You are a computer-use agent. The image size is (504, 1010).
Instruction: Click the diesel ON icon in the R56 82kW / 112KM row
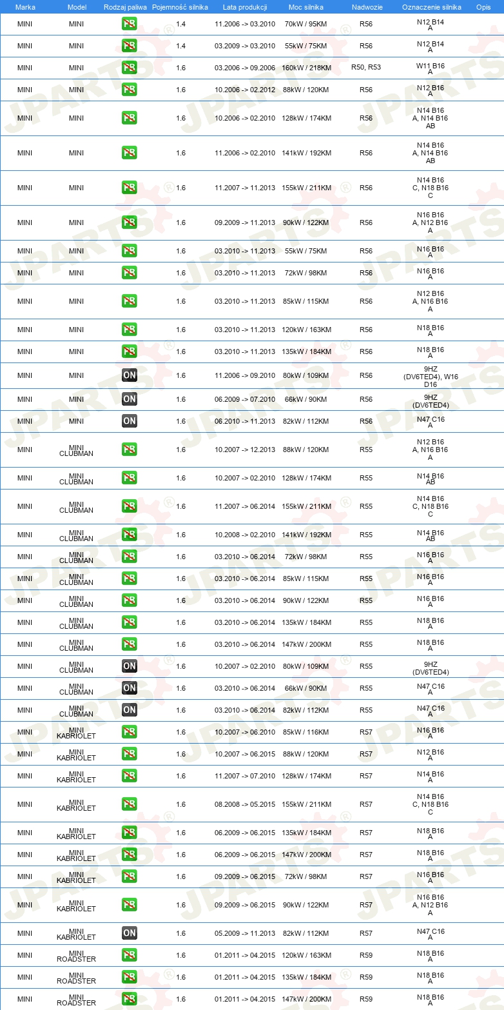pos(129,421)
